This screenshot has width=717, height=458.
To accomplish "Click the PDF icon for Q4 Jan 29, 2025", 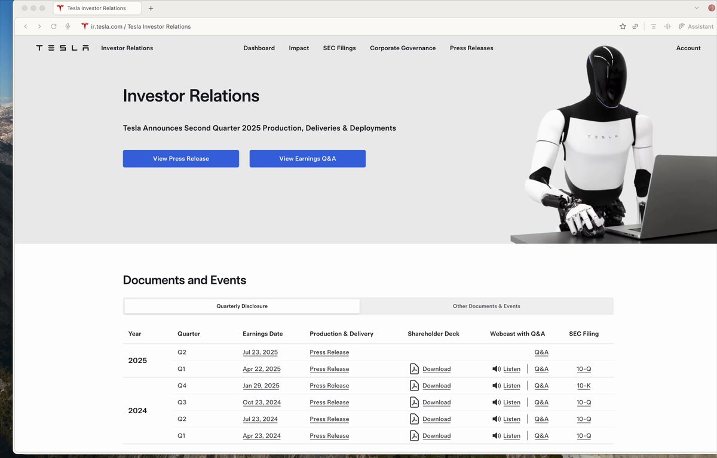I will coord(414,385).
